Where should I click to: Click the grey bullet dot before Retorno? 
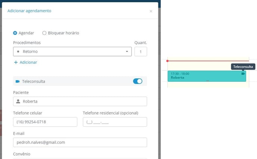(x=18, y=52)
